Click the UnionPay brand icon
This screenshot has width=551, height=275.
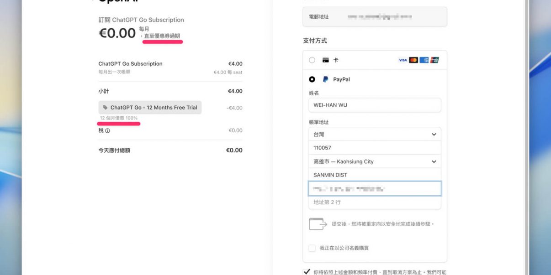434,60
